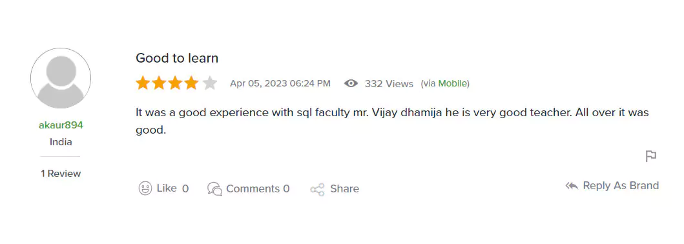Open the Comments 0 label
Image resolution: width=684 pixels, height=244 pixels.
pos(258,188)
